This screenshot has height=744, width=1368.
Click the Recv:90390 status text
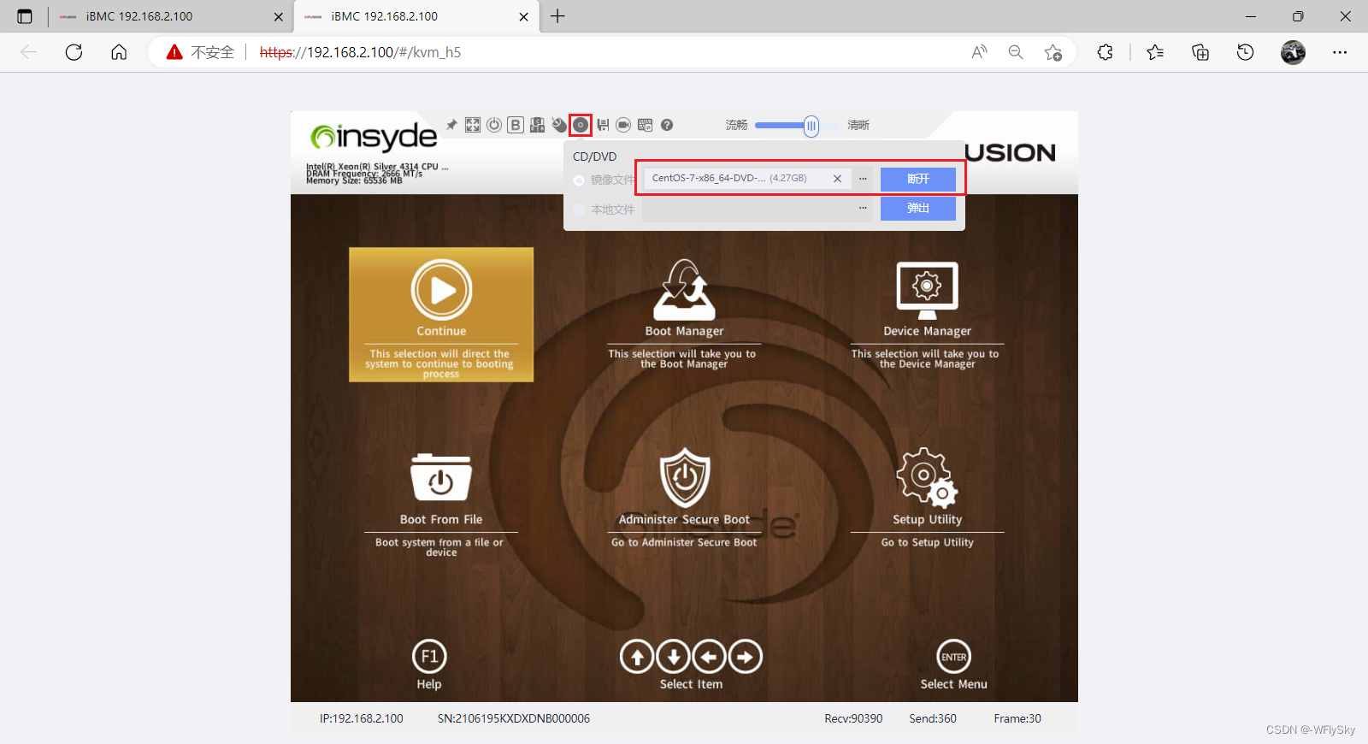(853, 718)
